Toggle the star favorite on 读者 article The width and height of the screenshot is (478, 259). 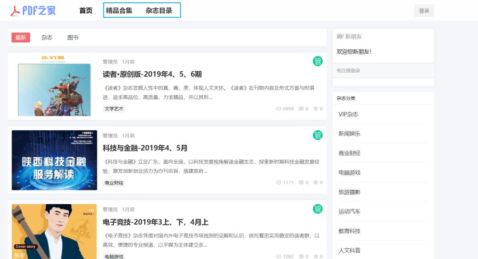coord(316,108)
